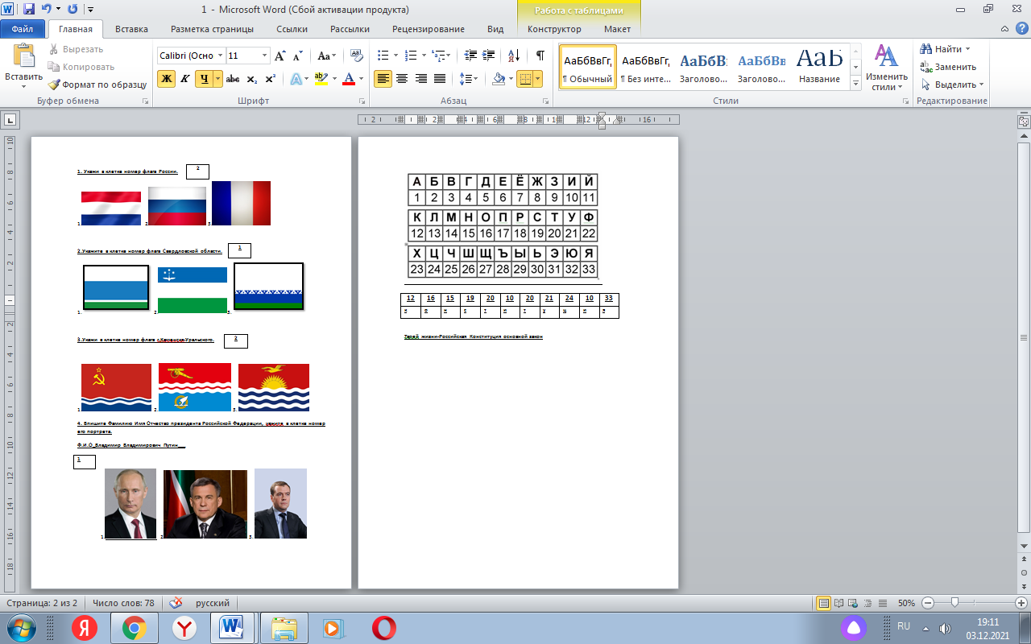Click the Paste (Вставить) clipboard icon
Viewport: 1031px width, 644px height.
[24, 56]
